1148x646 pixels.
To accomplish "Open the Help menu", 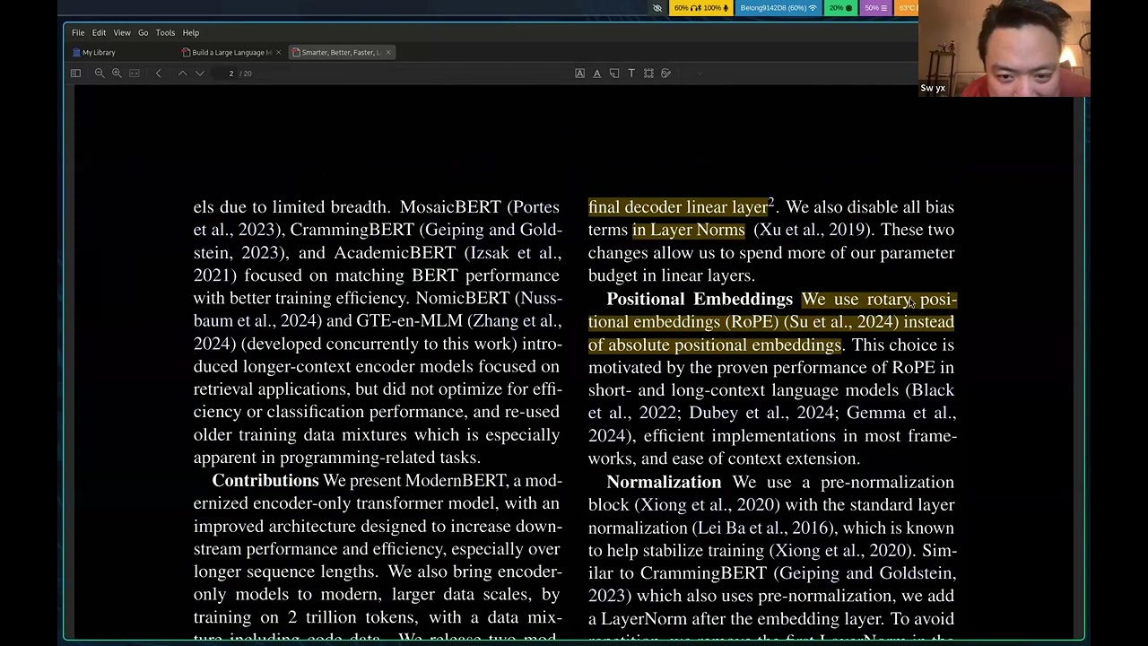I will 191,32.
